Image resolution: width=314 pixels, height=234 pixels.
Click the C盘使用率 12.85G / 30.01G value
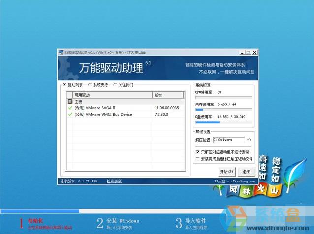pyautogui.click(x=231, y=117)
